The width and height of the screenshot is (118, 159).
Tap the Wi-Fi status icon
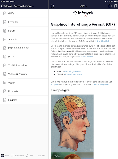click(x=106, y=2)
